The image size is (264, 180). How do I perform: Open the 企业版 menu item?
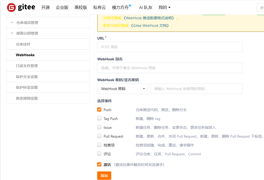pos(62,8)
